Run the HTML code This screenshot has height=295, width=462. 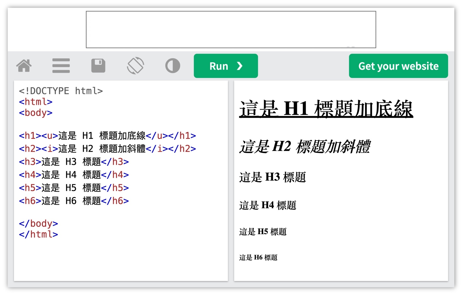pos(219,66)
